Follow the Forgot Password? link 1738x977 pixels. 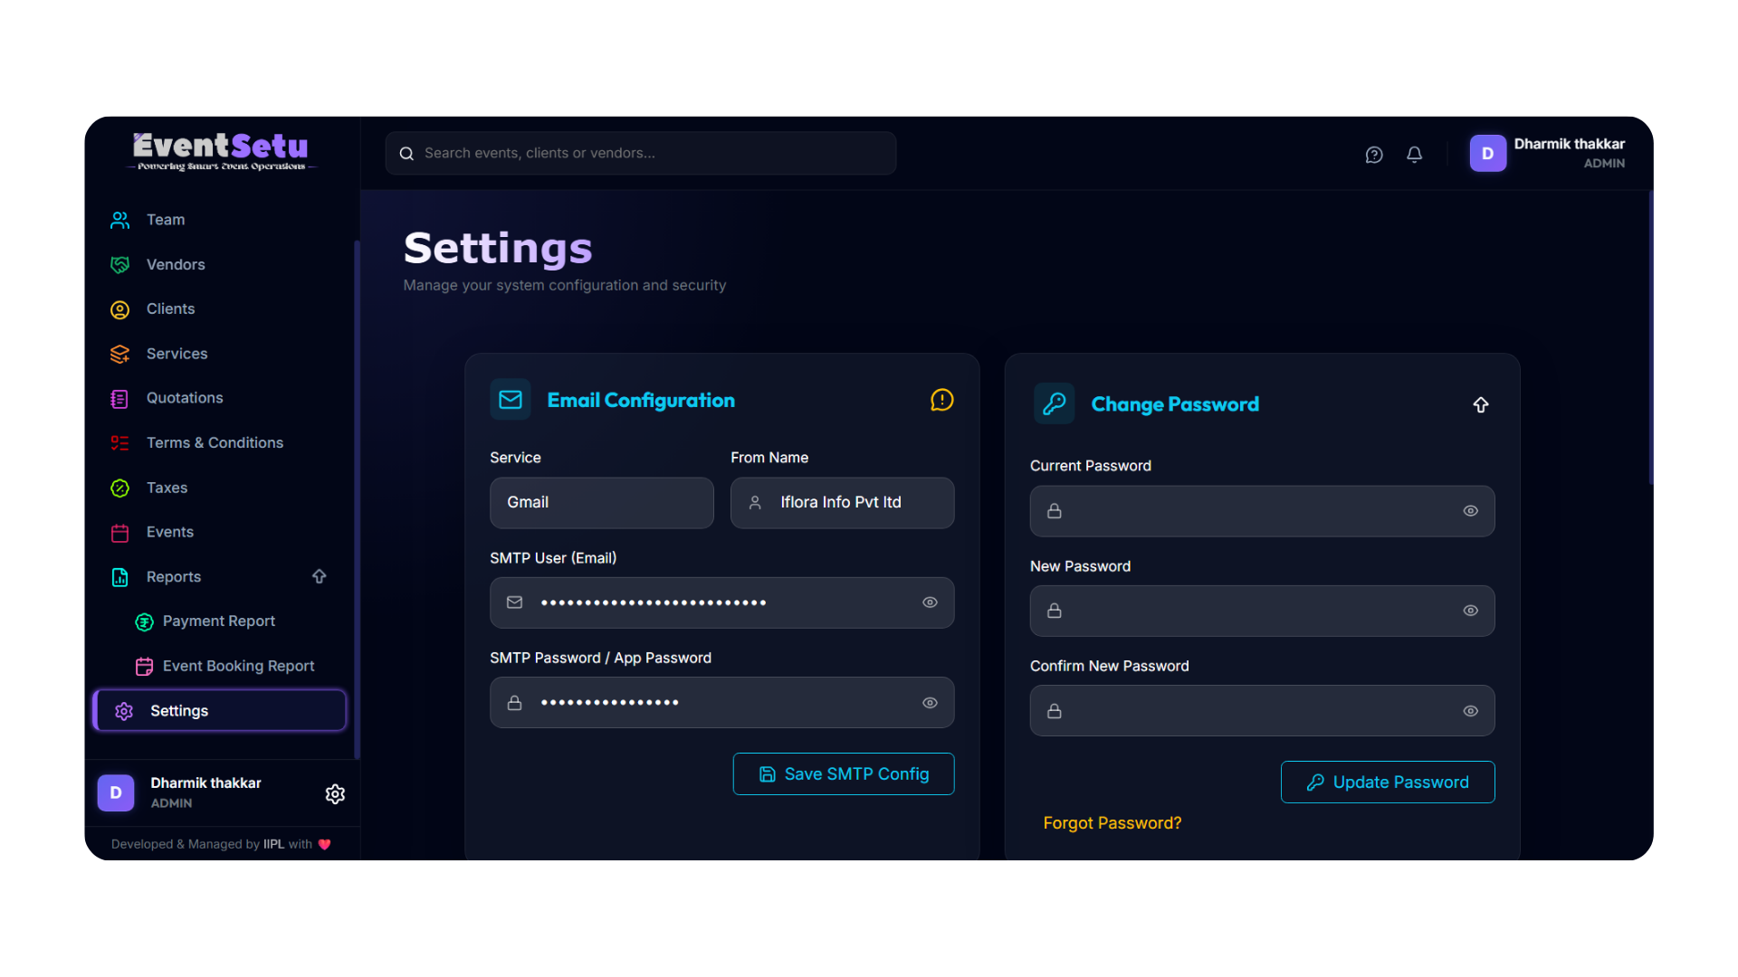[x=1112, y=823]
